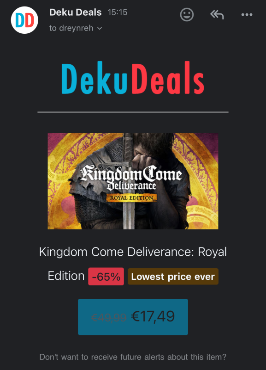Open the "Kingdom Come Deliverance: Royal" title line
The width and height of the screenshot is (266, 370).
(x=133, y=252)
